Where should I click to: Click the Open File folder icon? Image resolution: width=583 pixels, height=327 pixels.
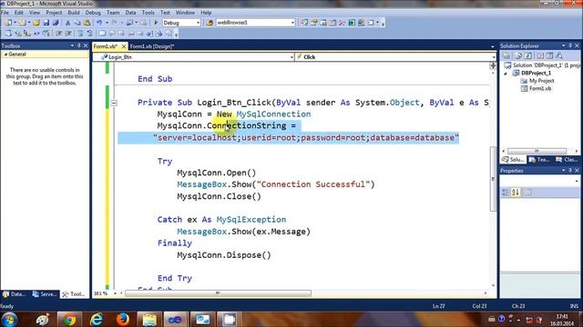pyautogui.click(x=36, y=23)
